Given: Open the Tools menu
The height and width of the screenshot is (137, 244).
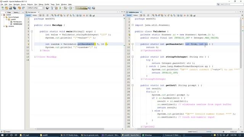Looking at the screenshot, I should [x=58, y=5].
